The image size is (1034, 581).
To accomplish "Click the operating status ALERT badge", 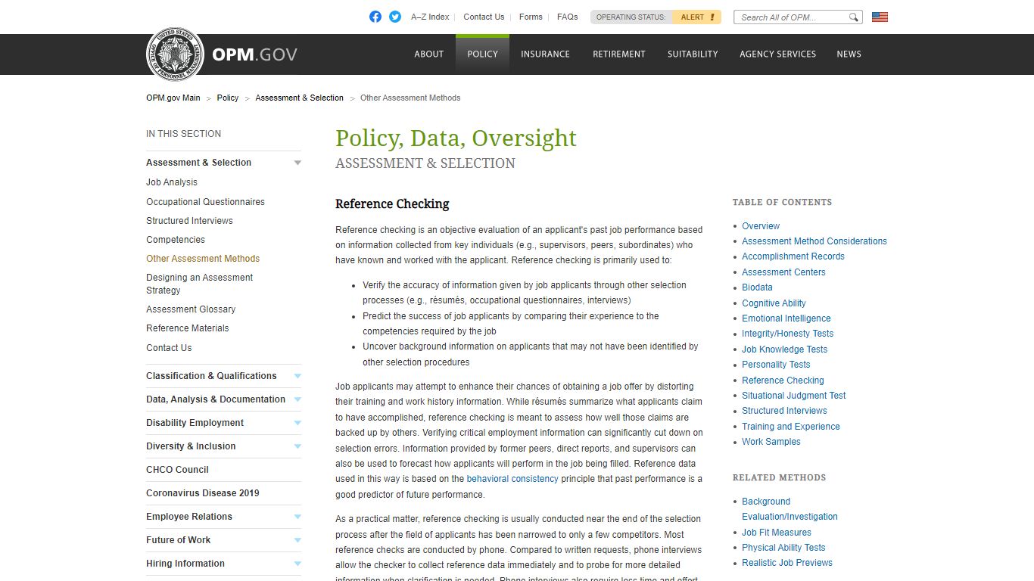I will tap(696, 17).
